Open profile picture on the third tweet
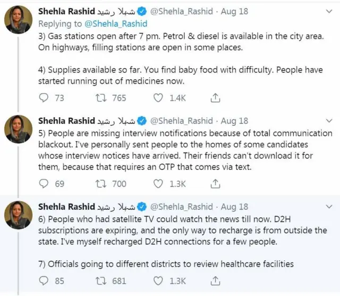The width and height of the screenshot is (340, 296). [x=18, y=215]
